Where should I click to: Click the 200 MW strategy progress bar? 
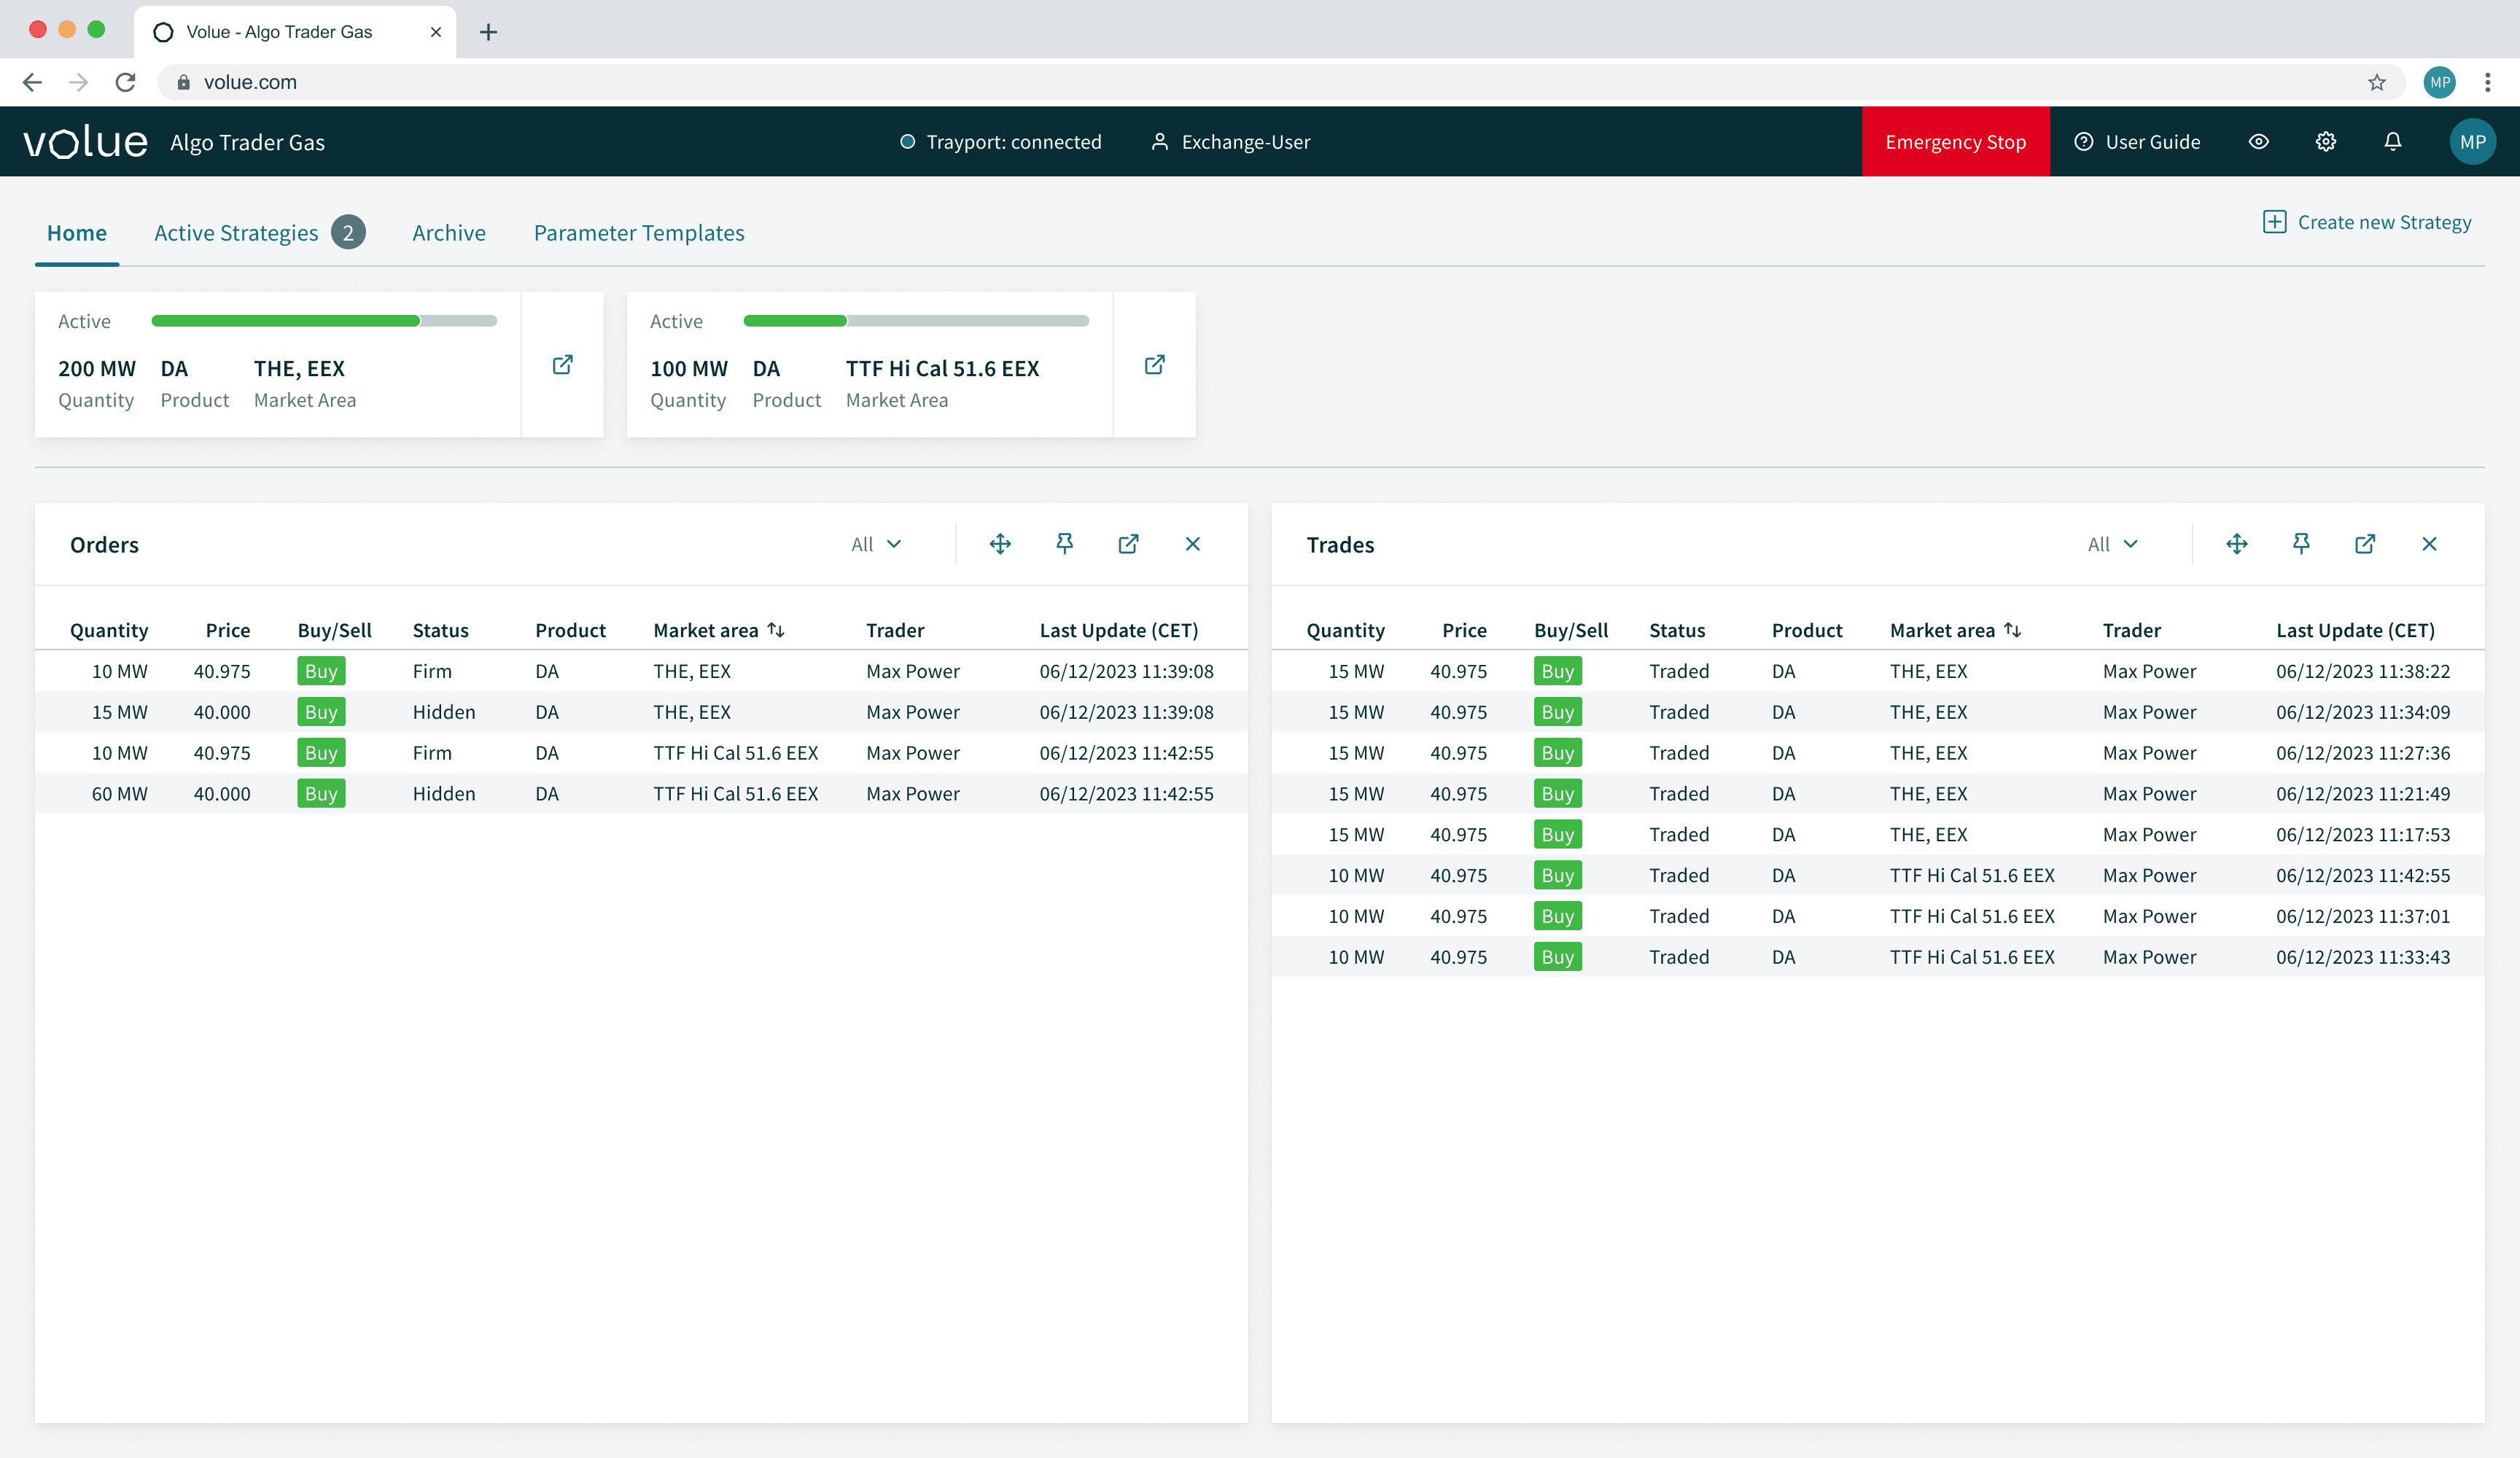point(324,321)
